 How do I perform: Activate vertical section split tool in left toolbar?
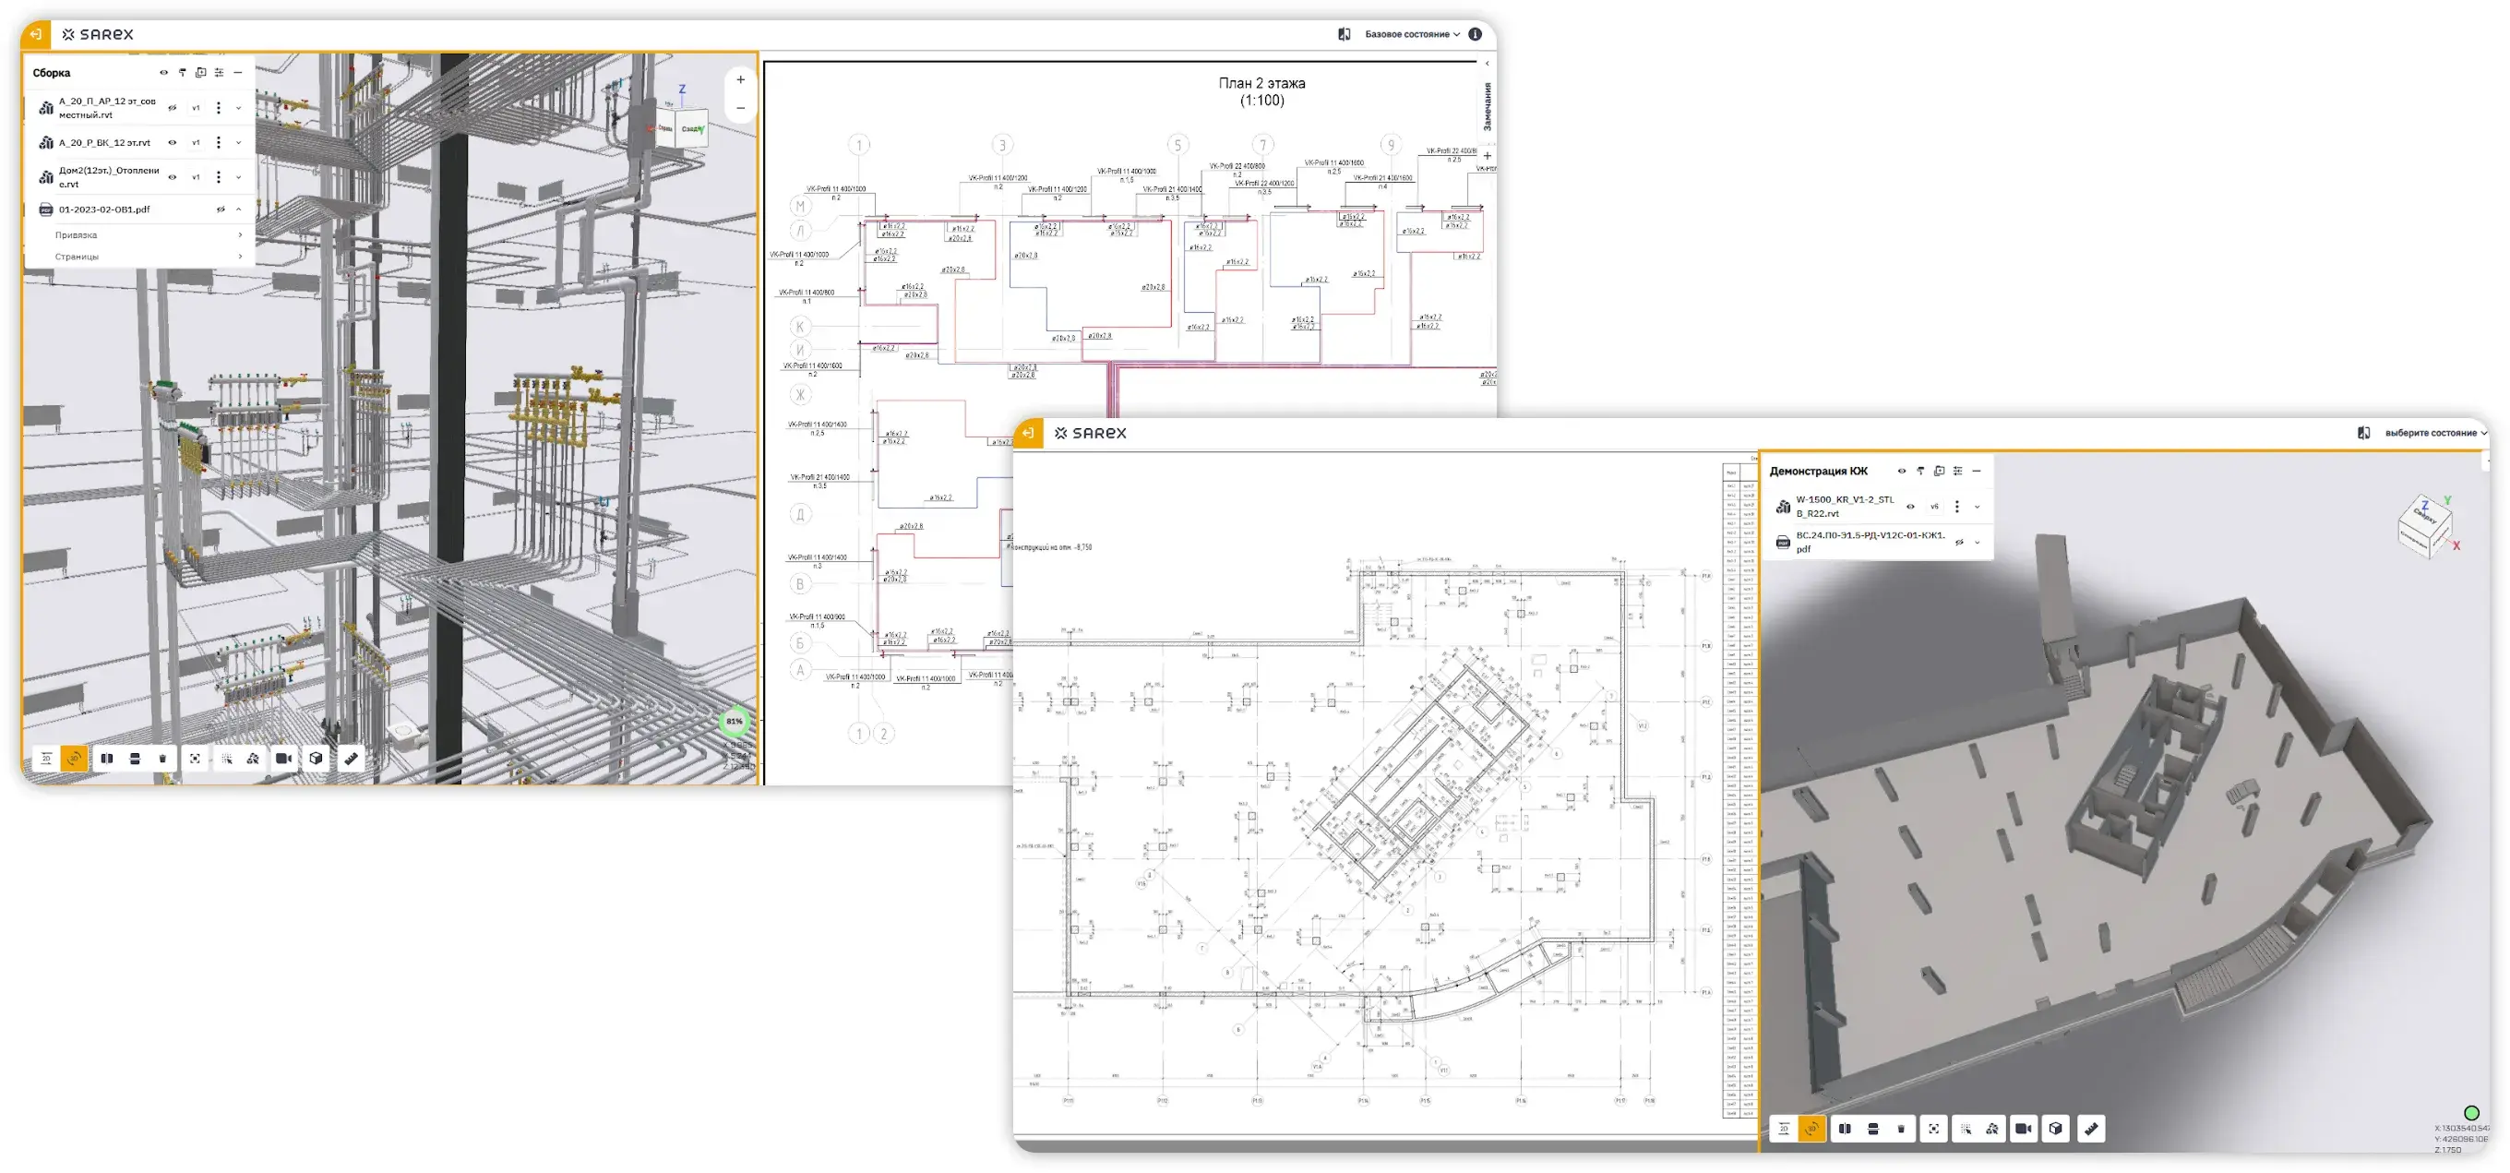tap(107, 758)
